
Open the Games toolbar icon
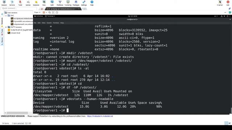(28, 3)
